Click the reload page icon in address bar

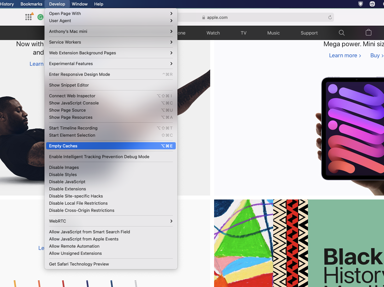(x=330, y=18)
